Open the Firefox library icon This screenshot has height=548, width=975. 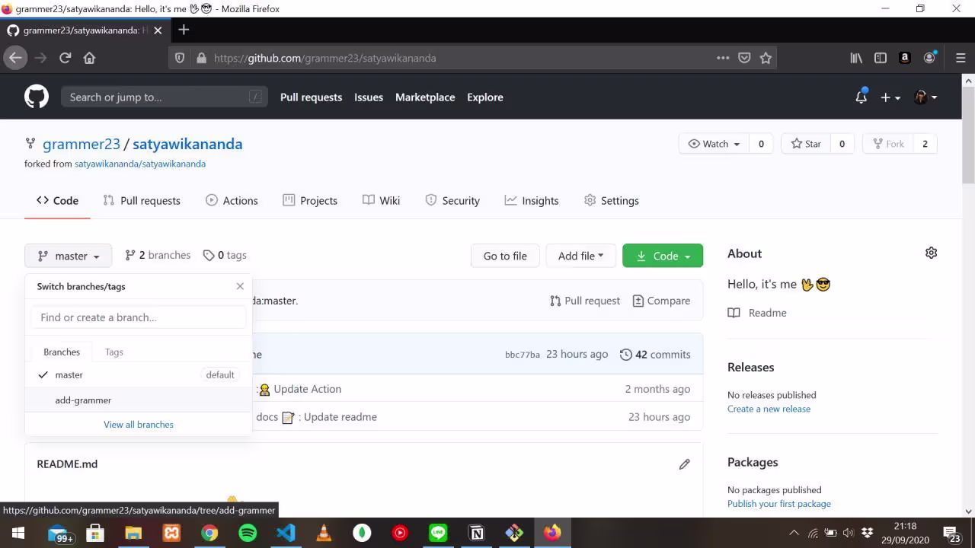856,58
